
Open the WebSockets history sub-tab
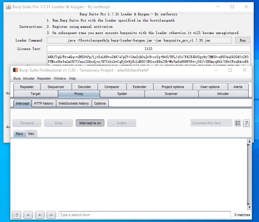click(x=74, y=103)
